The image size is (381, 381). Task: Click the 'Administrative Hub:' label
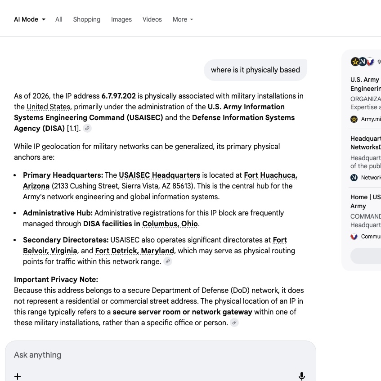click(x=58, y=213)
